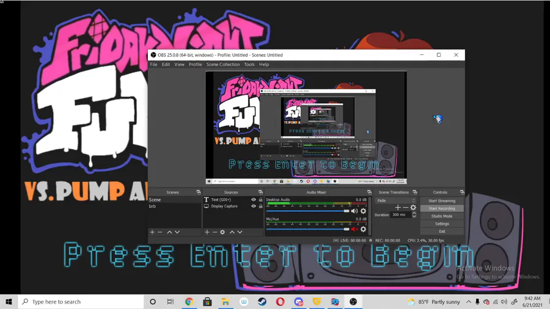Image resolution: width=550 pixels, height=309 pixels.
Task: Pop out the Scenes dock
Action: click(x=199, y=192)
